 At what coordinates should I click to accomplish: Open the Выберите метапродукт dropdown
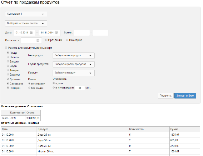pos(73,56)
